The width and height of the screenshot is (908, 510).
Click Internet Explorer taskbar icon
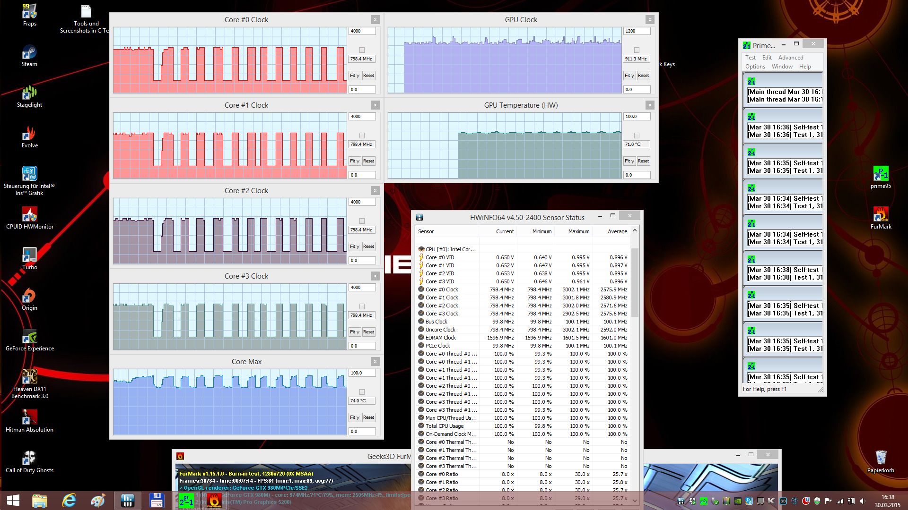pos(69,501)
